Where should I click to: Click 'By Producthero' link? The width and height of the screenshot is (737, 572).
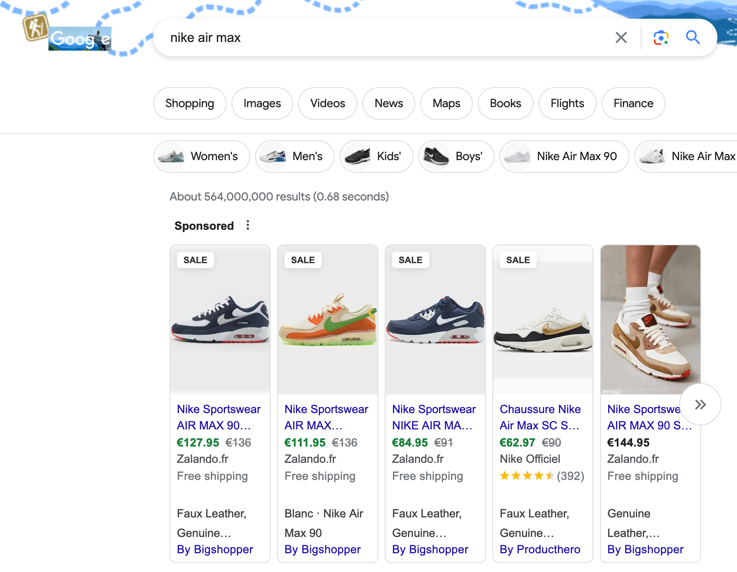540,549
